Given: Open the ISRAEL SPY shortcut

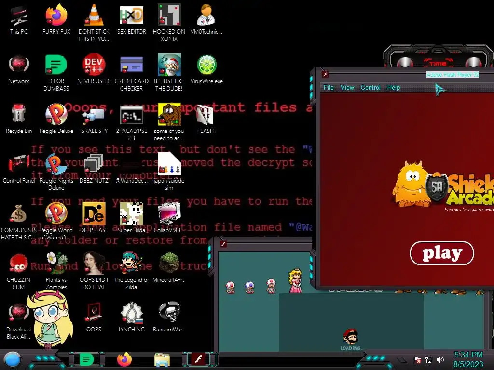Looking at the screenshot, I should click(x=94, y=116).
